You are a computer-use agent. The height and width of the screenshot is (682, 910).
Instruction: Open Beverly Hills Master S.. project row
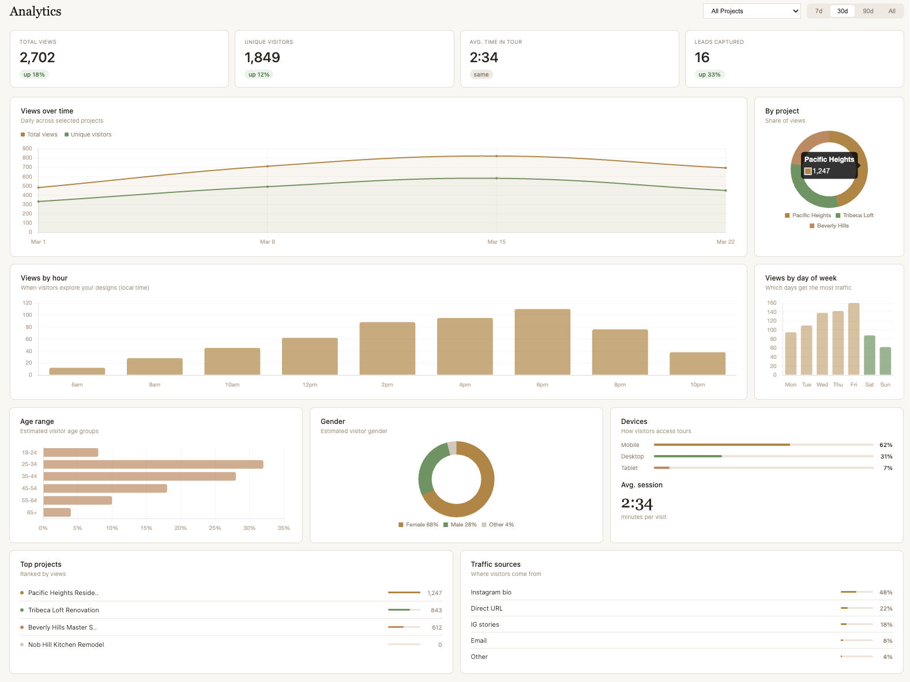(231, 627)
